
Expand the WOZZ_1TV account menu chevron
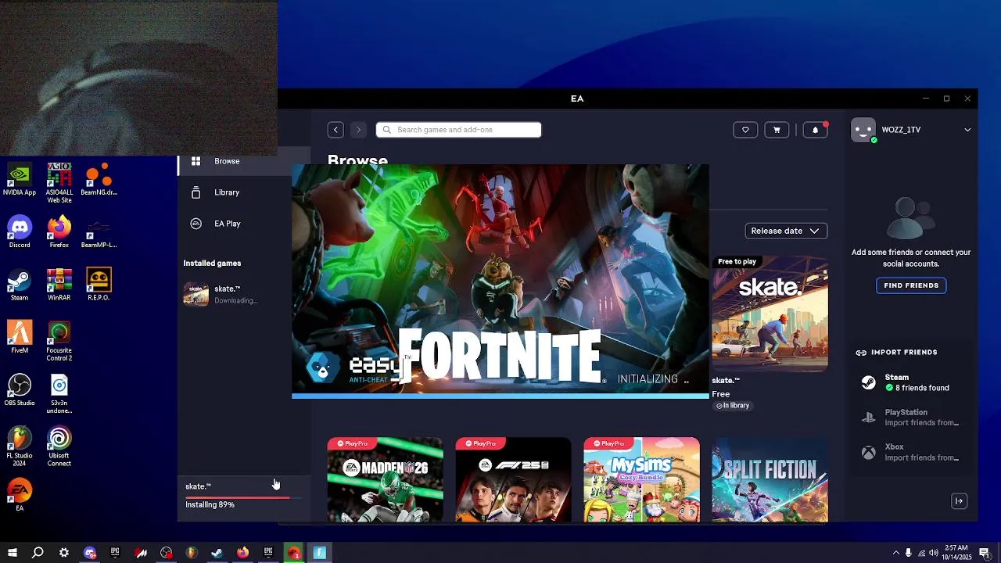[967, 130]
